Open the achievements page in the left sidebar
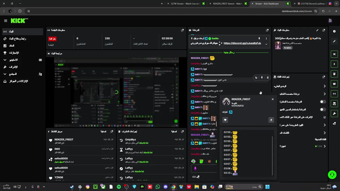Screen dimensions: 340x191 22,53
